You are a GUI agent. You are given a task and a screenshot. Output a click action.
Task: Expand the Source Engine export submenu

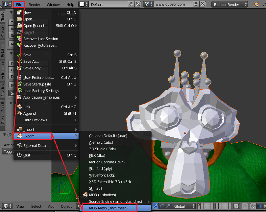(115, 201)
